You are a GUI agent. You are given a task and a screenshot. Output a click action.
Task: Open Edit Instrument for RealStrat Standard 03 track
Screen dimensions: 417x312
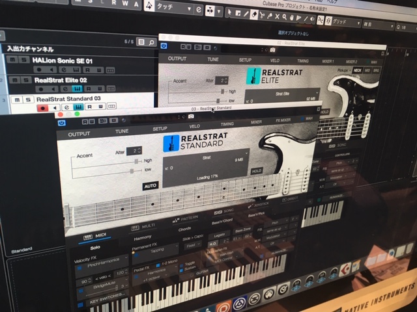[78, 107]
